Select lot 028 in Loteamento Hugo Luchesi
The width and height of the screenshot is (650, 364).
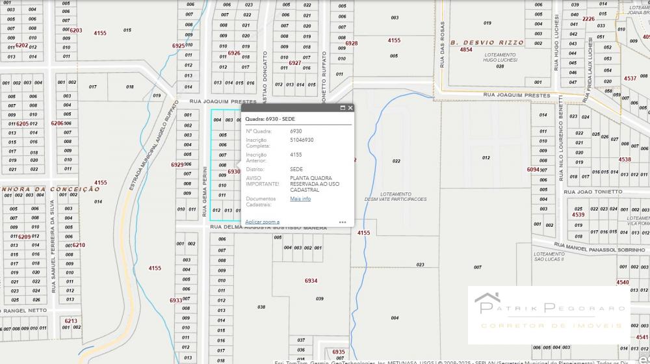tap(500, 66)
